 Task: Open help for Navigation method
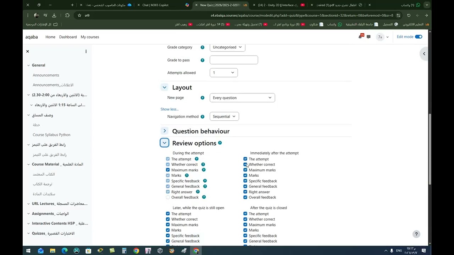(x=203, y=117)
